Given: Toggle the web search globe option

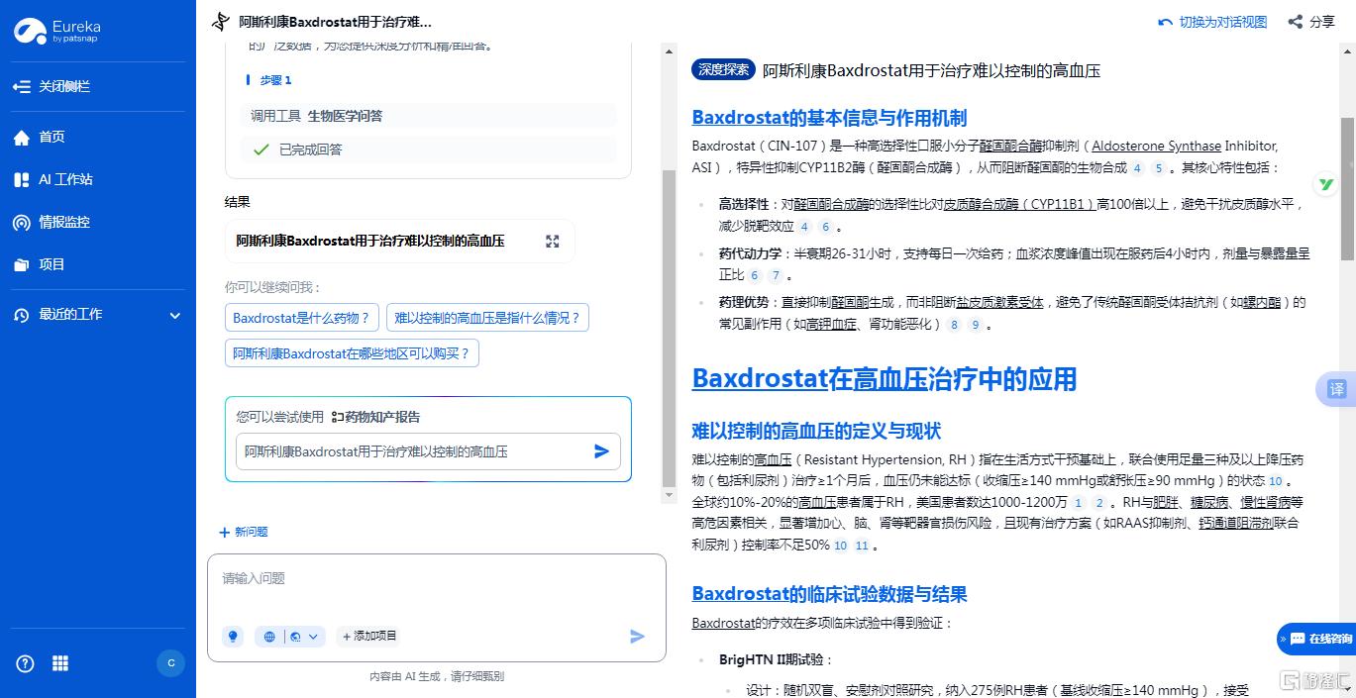Looking at the screenshot, I should [x=268, y=636].
